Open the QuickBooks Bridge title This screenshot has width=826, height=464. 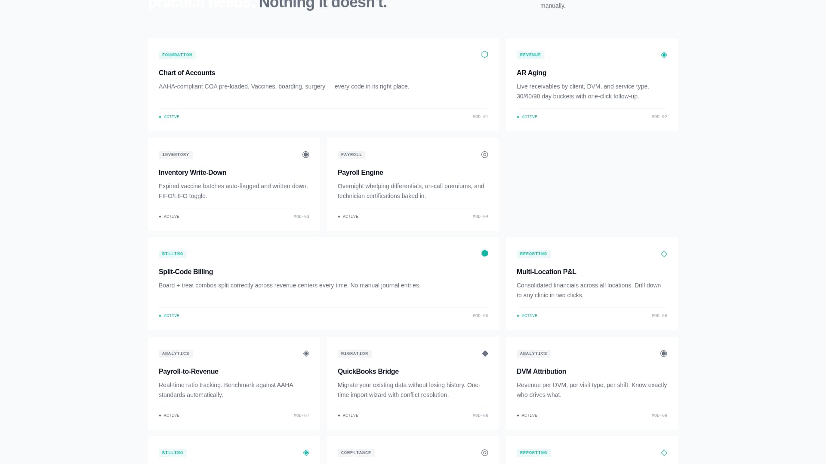(368, 372)
